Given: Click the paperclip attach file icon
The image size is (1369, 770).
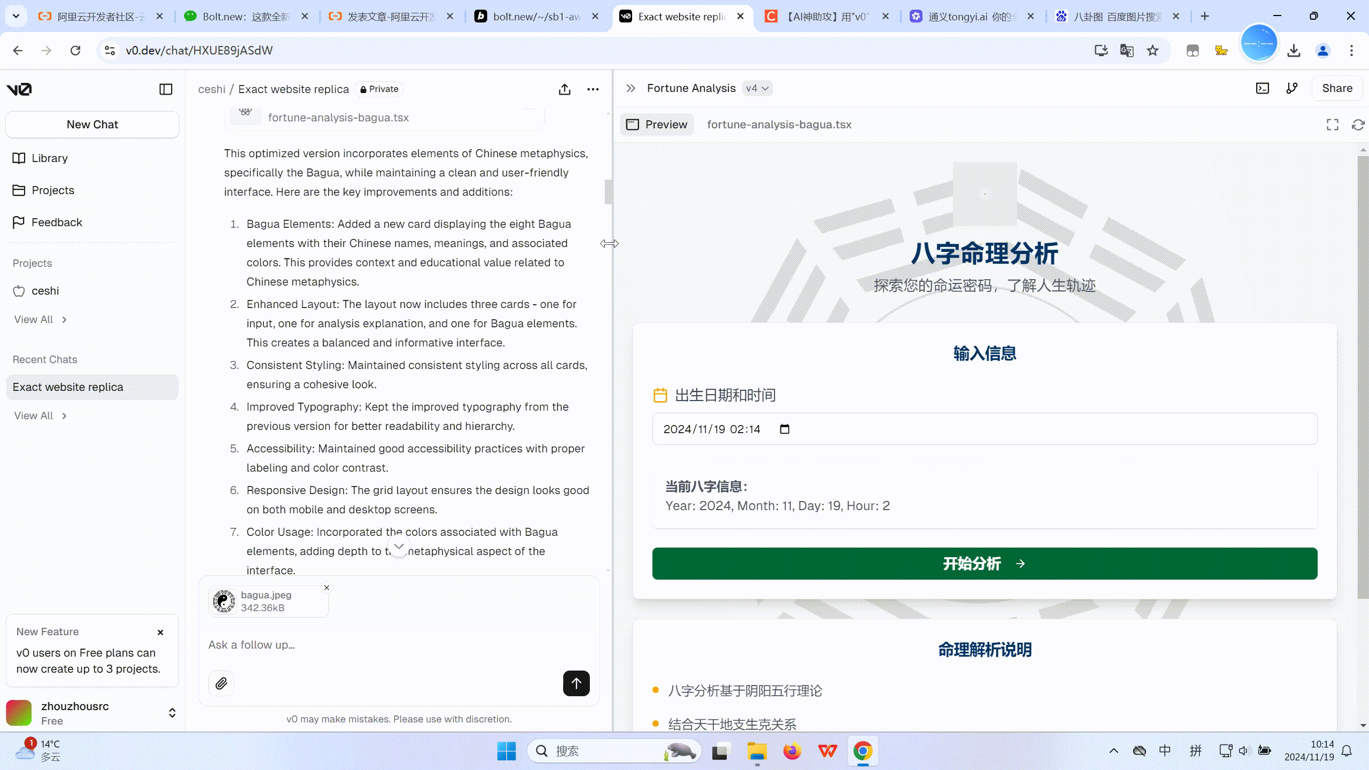Looking at the screenshot, I should (x=221, y=683).
